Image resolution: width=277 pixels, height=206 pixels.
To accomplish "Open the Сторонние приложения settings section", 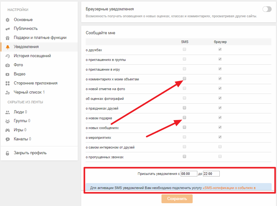I will [36, 83].
